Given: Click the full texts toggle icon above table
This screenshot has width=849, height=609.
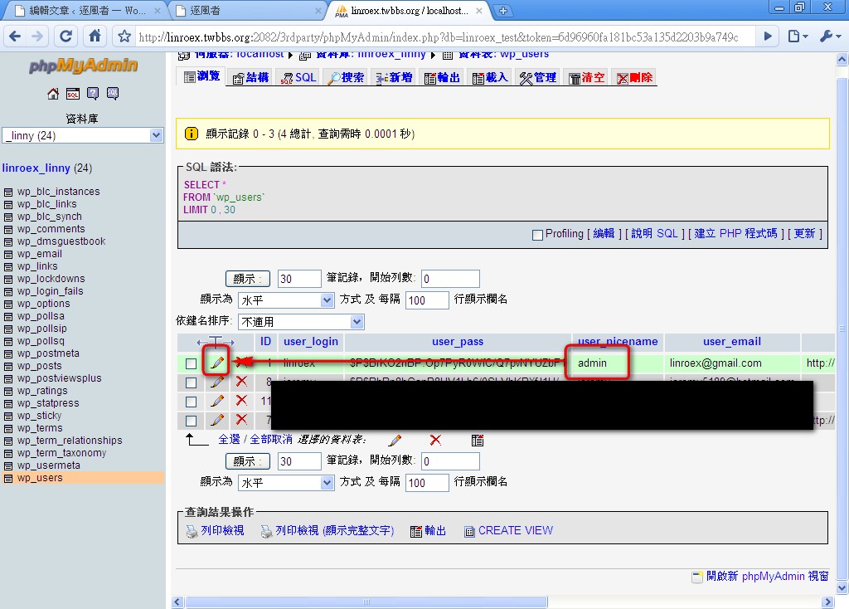Looking at the screenshot, I should pyautogui.click(x=216, y=342).
